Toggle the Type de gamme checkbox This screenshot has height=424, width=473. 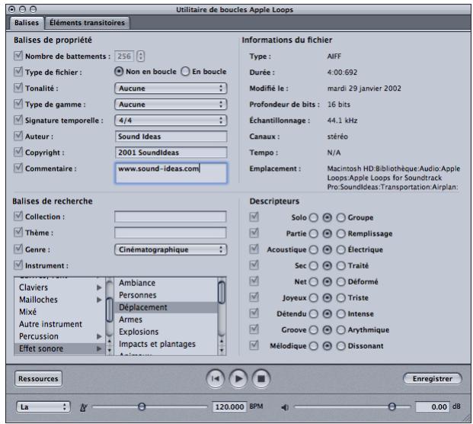click(18, 104)
